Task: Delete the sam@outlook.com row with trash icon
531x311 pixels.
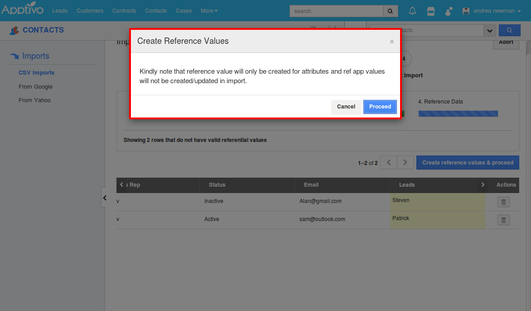Action: tap(503, 220)
